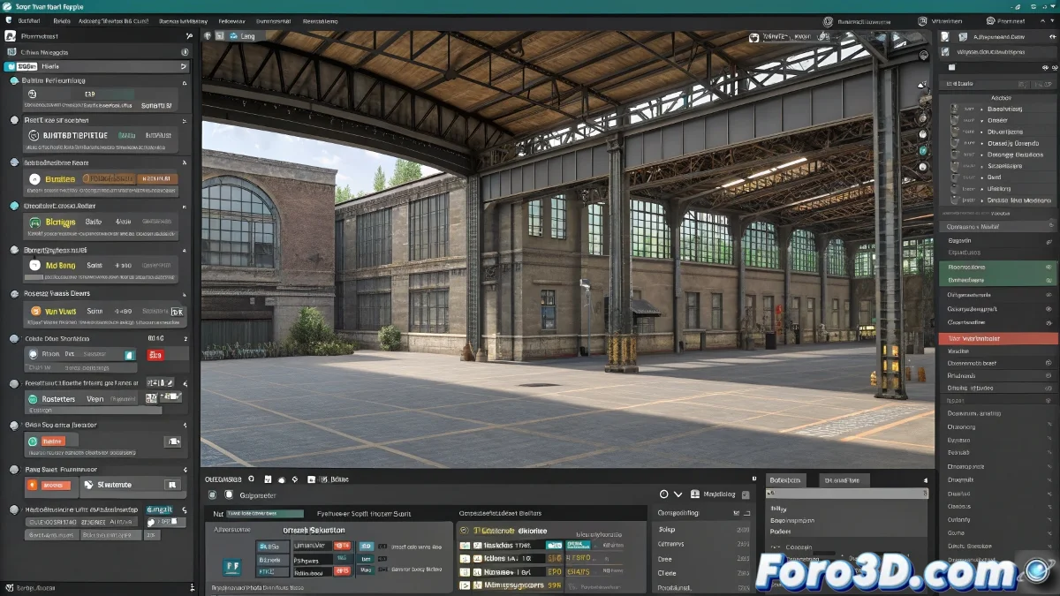
Task: Click the orange circle icon beside 'Vun Vows'
Action: click(x=35, y=311)
